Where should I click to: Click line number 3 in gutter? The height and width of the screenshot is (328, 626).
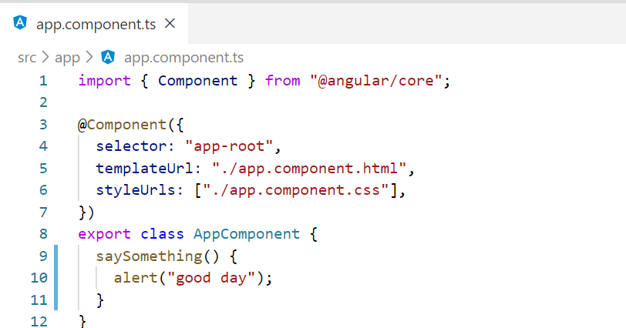tap(43, 125)
